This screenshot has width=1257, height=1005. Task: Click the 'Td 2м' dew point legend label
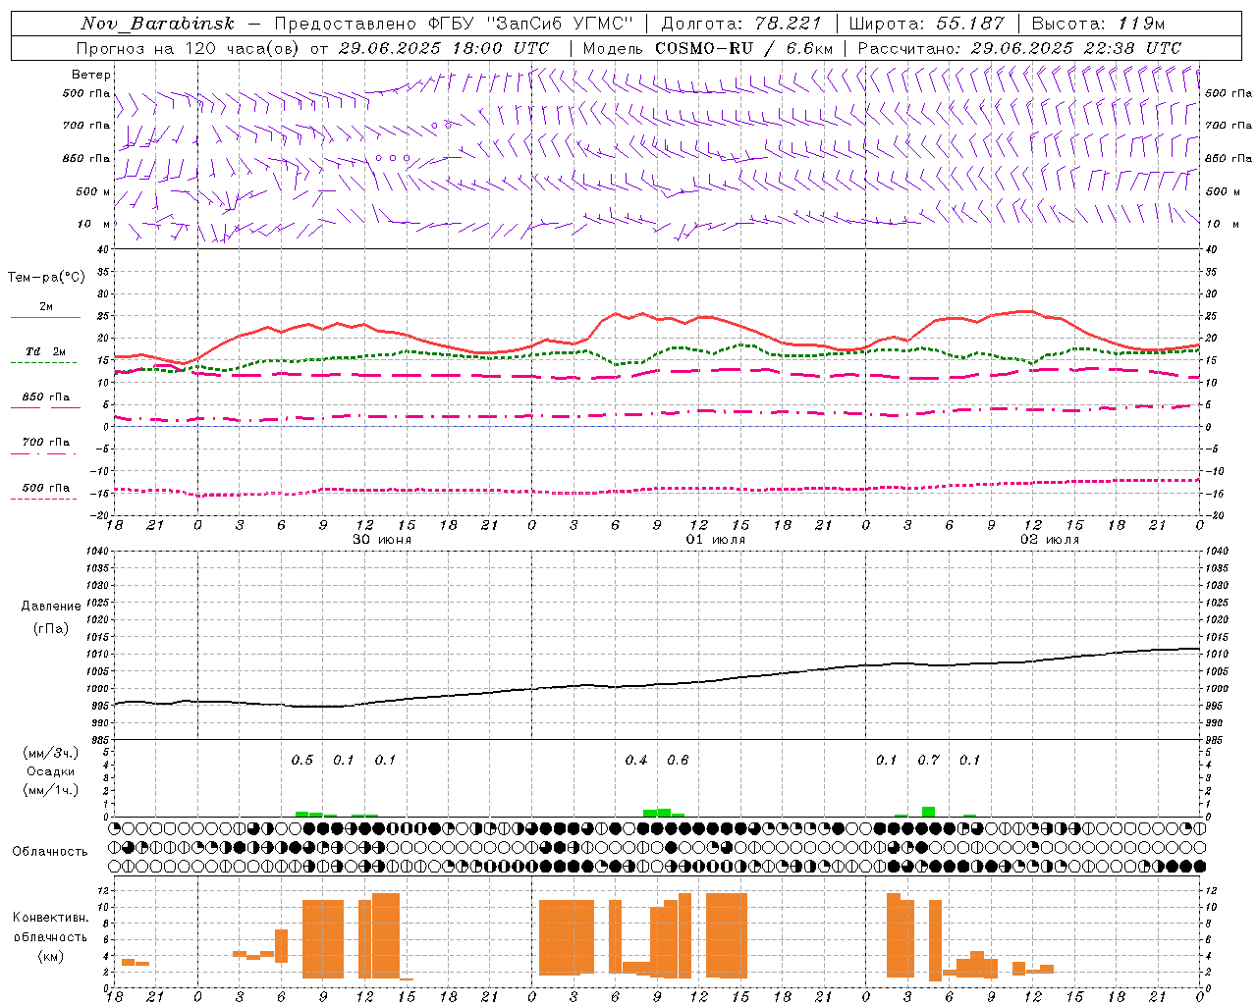click(46, 351)
